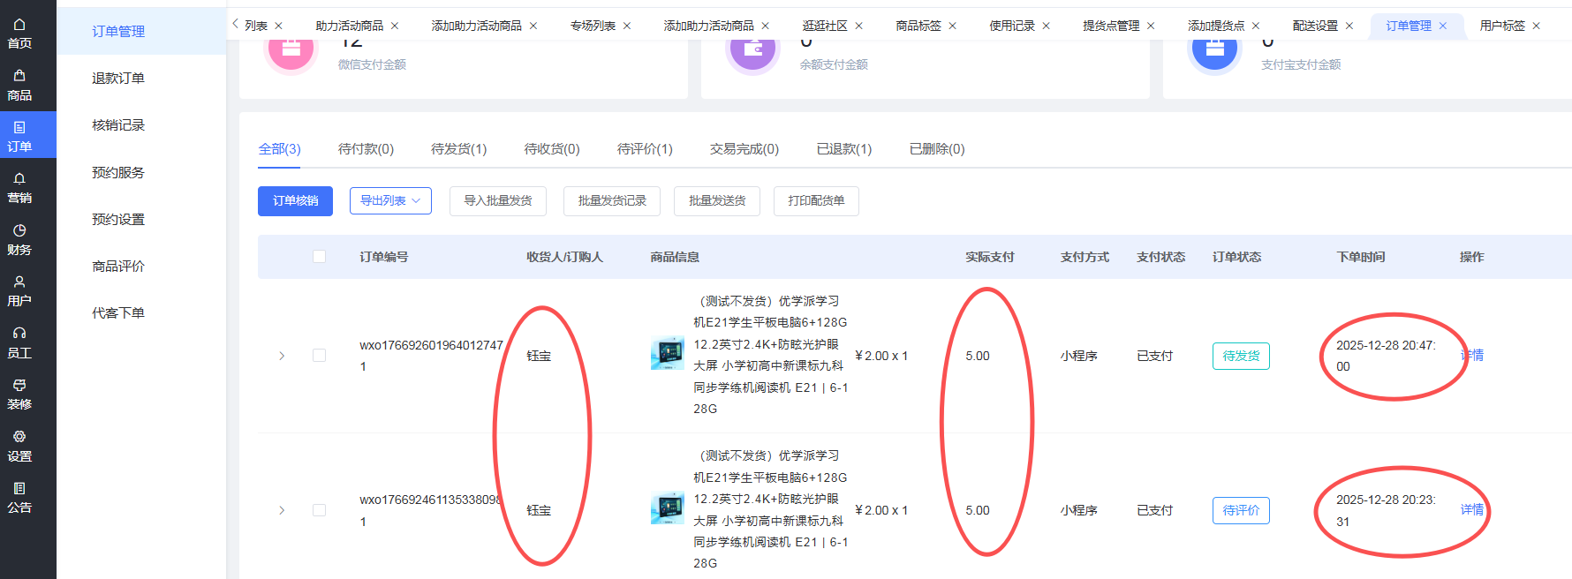The width and height of the screenshot is (1572, 579).
Task: Expand order row wxo176692461135338098
Action: coord(282,510)
